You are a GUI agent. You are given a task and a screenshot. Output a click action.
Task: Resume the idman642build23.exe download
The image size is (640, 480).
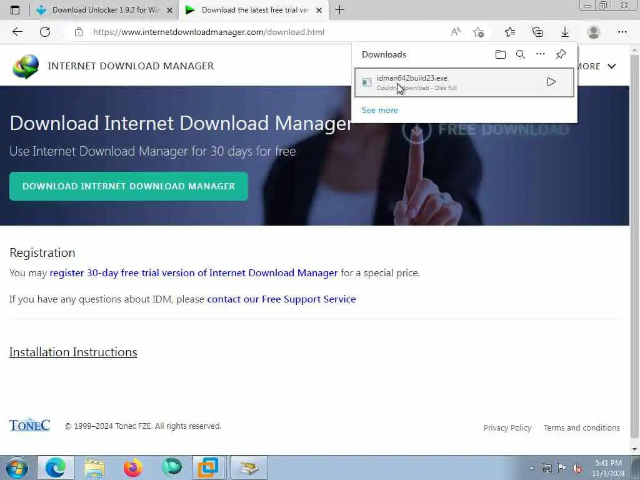pyautogui.click(x=551, y=82)
